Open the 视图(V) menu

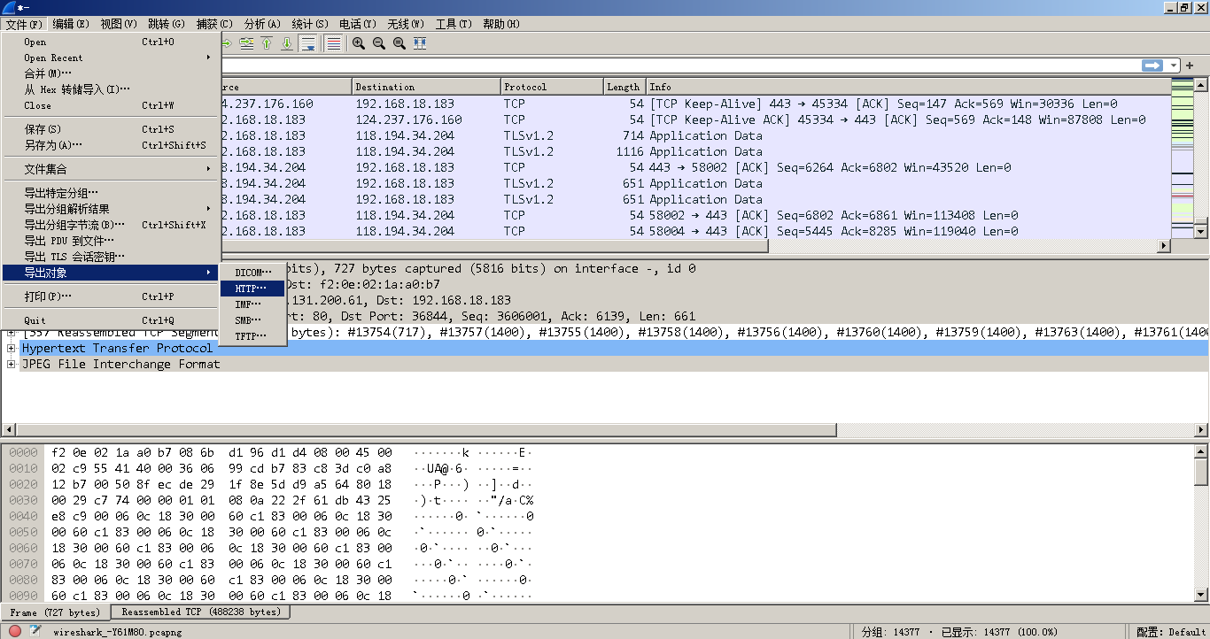[x=119, y=24]
